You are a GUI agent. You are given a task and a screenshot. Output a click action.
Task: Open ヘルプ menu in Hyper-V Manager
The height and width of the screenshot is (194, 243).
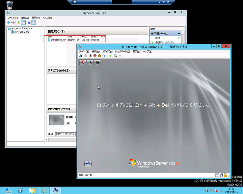click(x=47, y=18)
